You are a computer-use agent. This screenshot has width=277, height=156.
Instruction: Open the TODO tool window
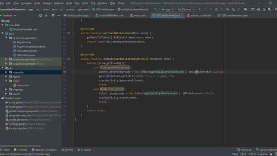click(5, 150)
